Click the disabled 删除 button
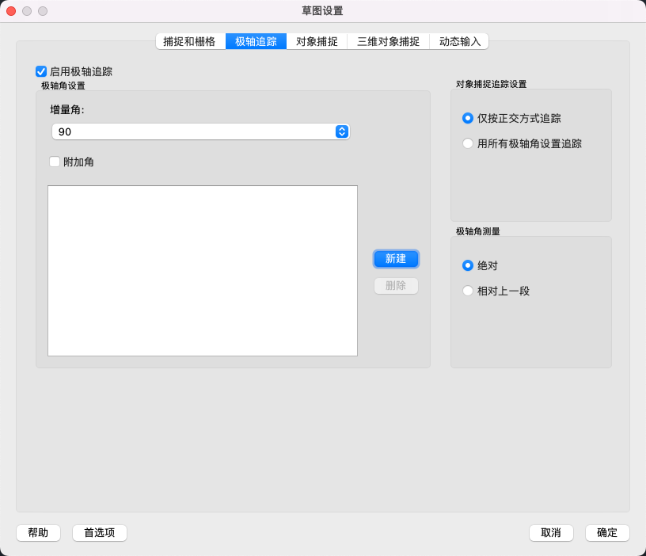This screenshot has width=646, height=556. tap(396, 286)
